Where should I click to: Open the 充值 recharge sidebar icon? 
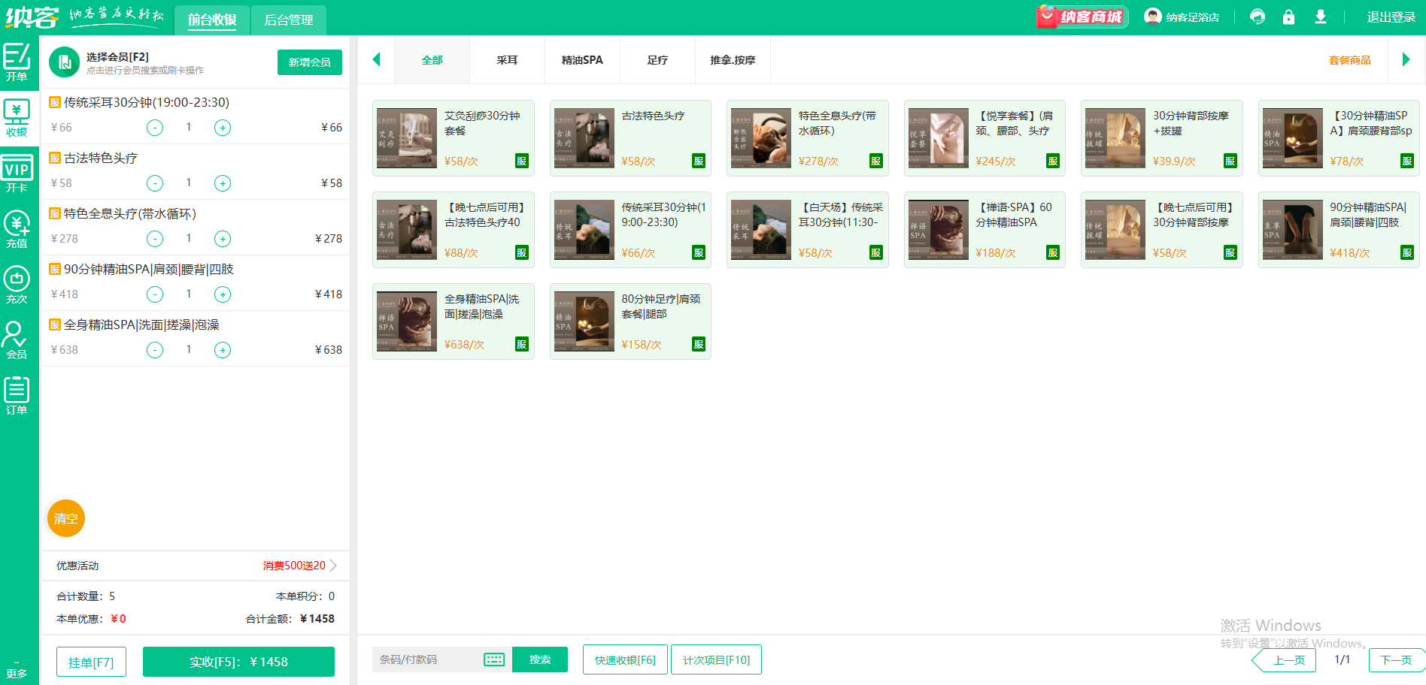pyautogui.click(x=17, y=229)
